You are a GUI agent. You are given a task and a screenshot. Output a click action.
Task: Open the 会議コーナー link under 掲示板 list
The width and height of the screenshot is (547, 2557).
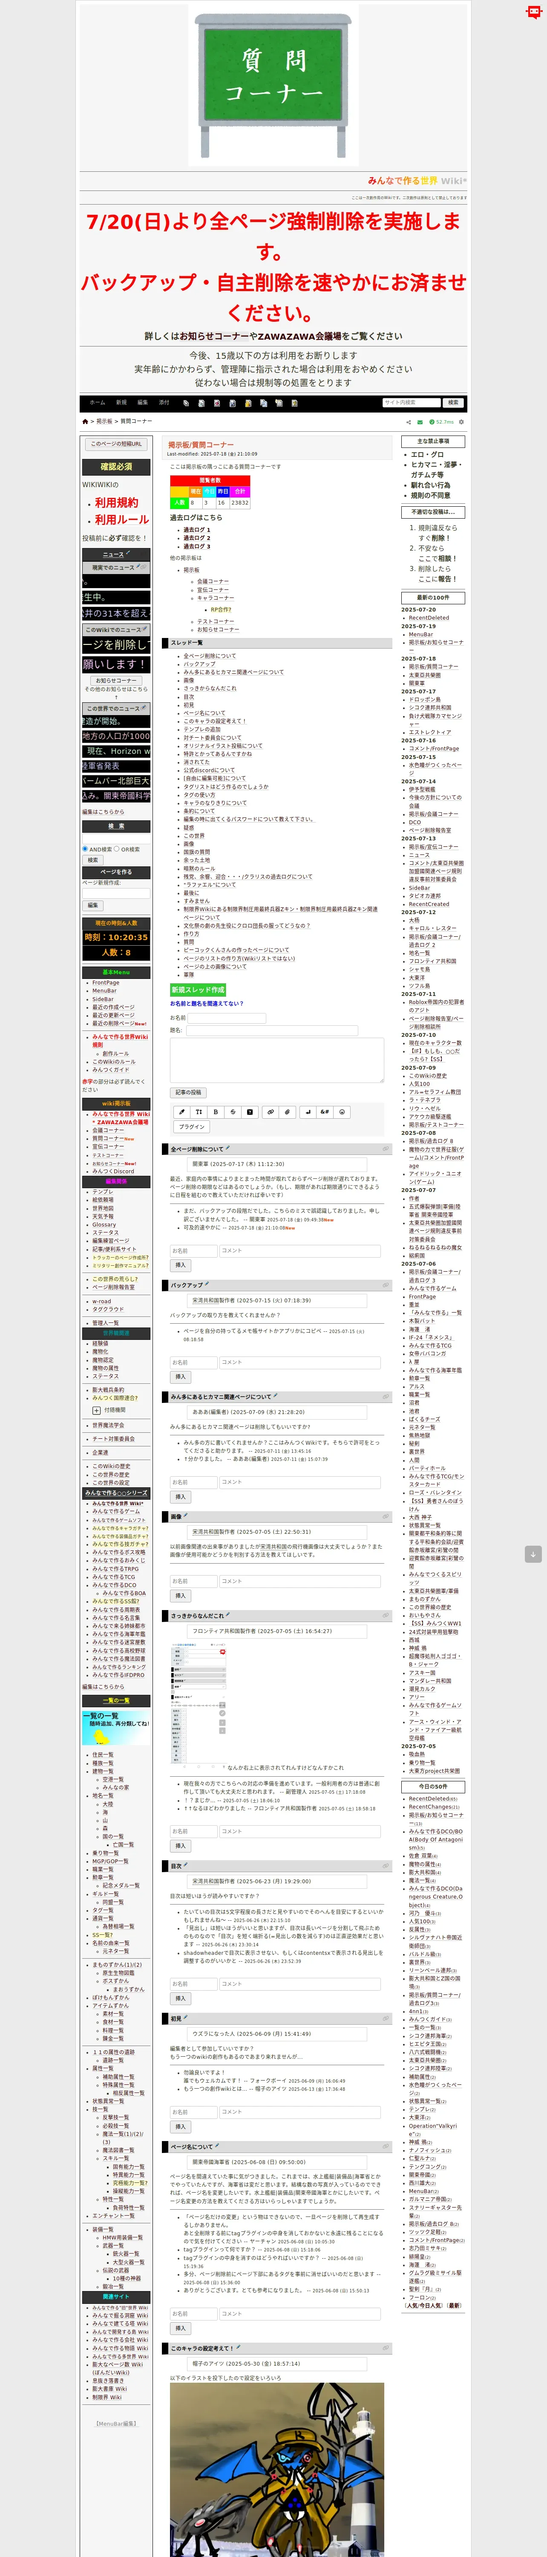point(213,582)
